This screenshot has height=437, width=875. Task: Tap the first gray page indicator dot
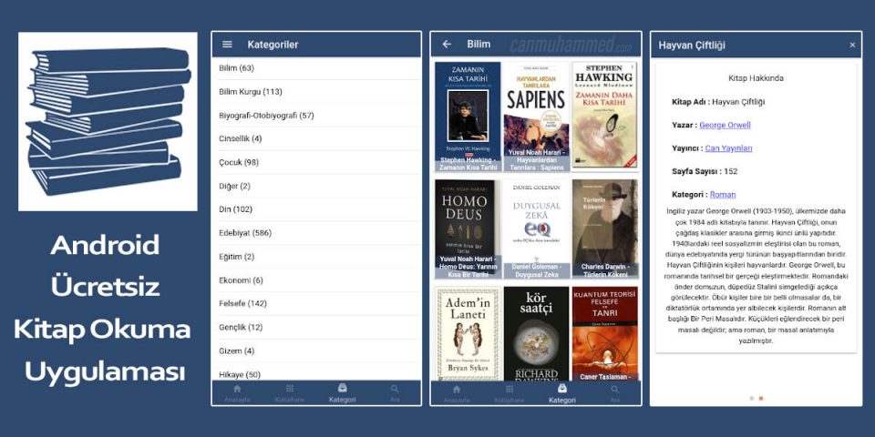pyautogui.click(x=752, y=398)
